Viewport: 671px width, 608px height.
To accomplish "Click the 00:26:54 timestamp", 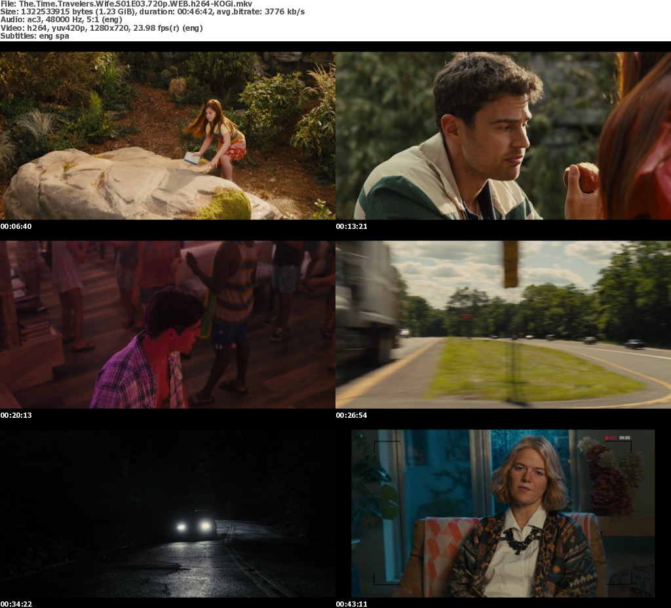I will [351, 415].
